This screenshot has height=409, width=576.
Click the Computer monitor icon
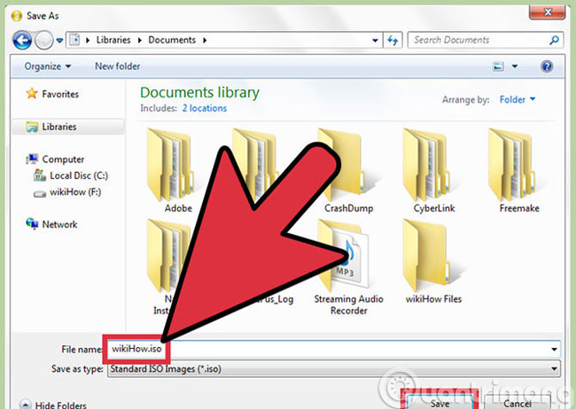[32, 159]
